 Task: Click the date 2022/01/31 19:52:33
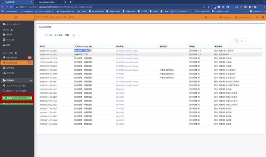tap(48, 70)
